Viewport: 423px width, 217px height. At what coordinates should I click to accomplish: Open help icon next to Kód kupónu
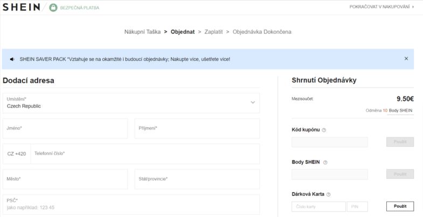coord(324,130)
